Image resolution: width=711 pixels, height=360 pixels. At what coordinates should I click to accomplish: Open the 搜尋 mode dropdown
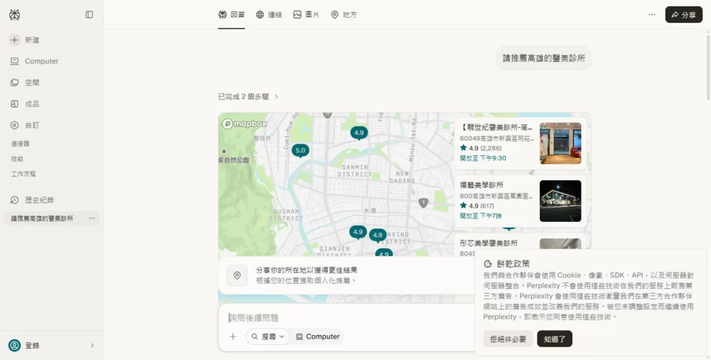[x=267, y=337]
